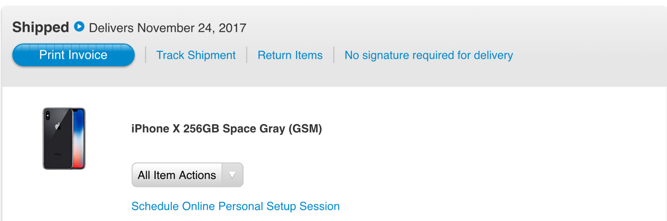
Task: Select the Delivers November 24, 2017 text
Action: (x=168, y=28)
